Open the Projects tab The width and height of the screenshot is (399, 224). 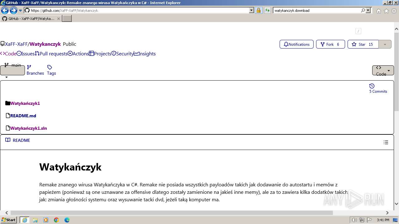(x=100, y=54)
